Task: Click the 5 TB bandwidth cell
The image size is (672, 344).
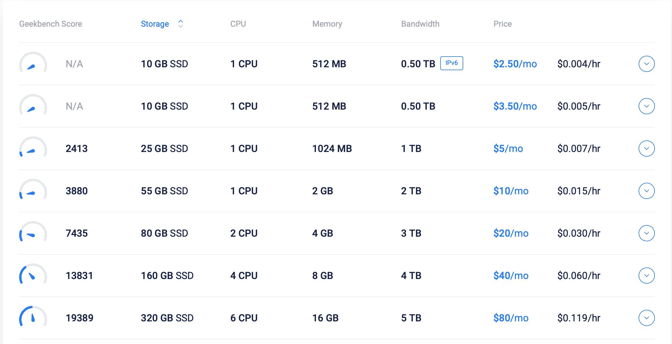Action: 411,318
